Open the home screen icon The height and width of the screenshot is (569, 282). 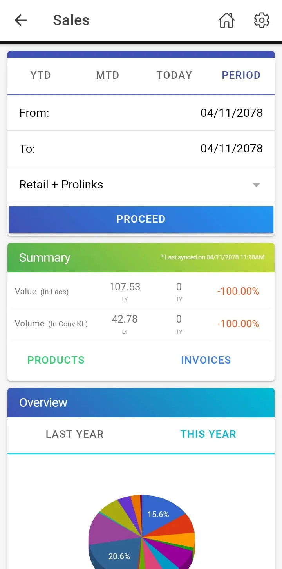(226, 20)
